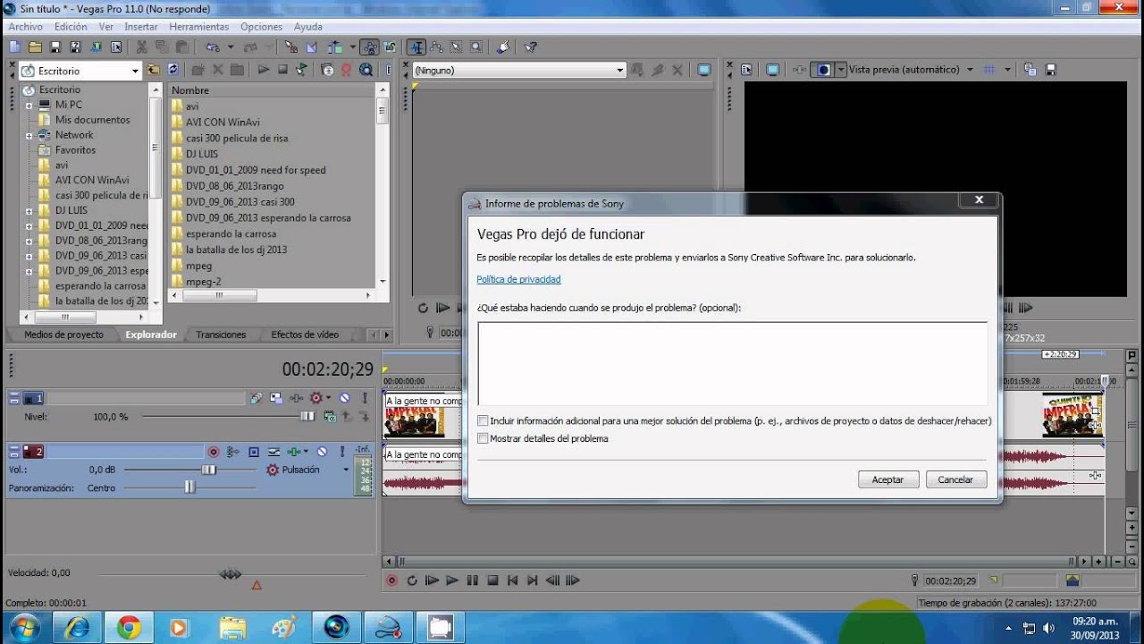Click video preview external monitor icon
The width and height of the screenshot is (1144, 644).
pyautogui.click(x=773, y=70)
